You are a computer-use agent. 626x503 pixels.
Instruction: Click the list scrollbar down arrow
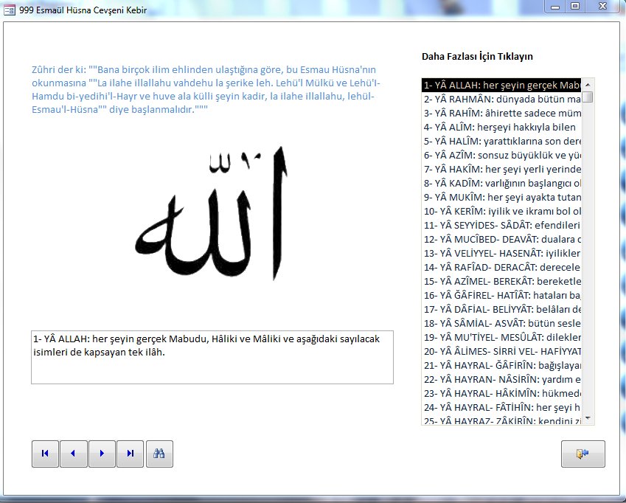pos(588,419)
